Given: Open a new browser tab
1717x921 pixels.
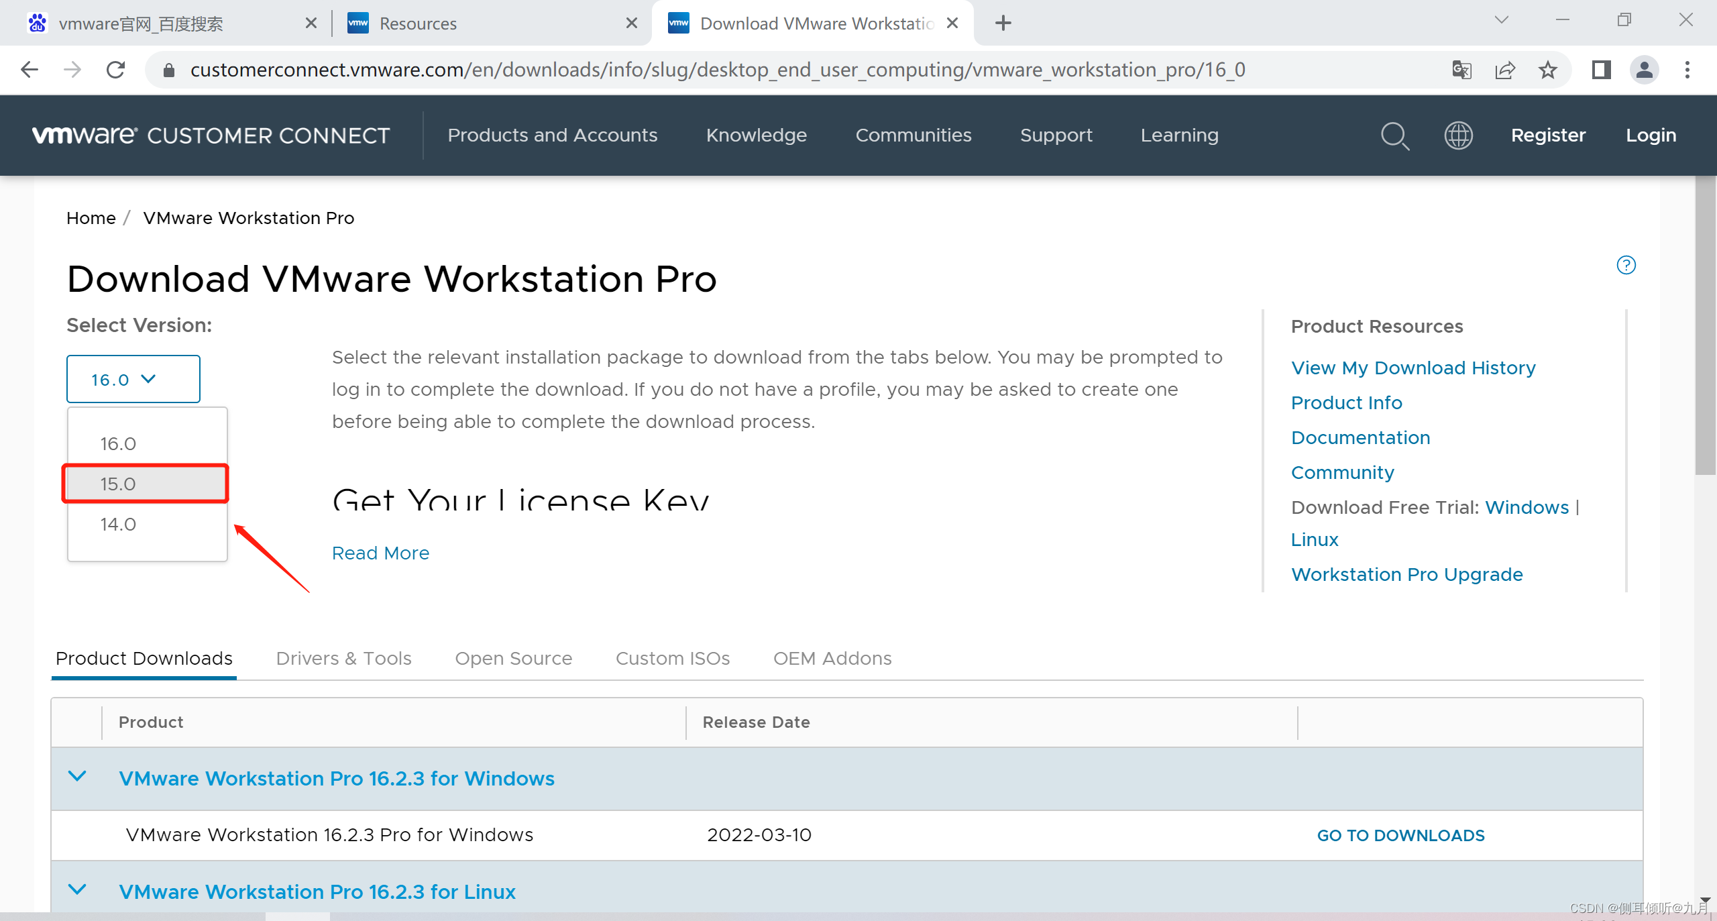Looking at the screenshot, I should coord(1003,23).
